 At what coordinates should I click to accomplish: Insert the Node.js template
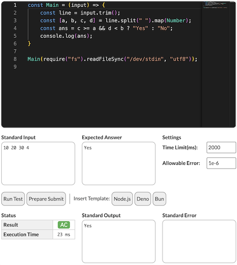coord(122,199)
